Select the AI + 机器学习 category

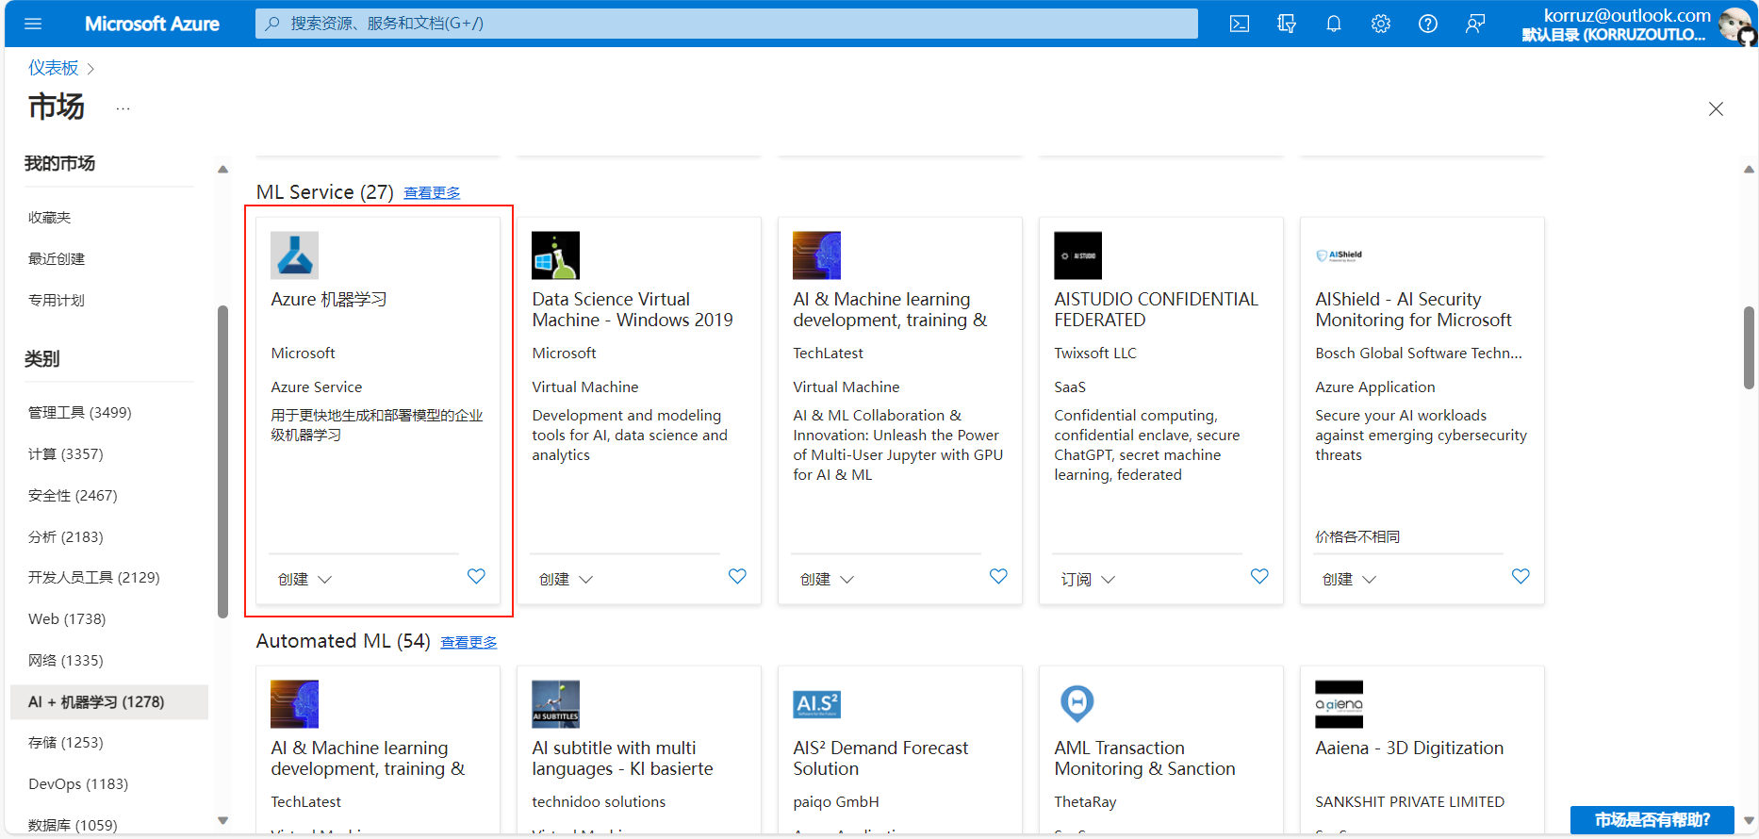[x=96, y=701]
